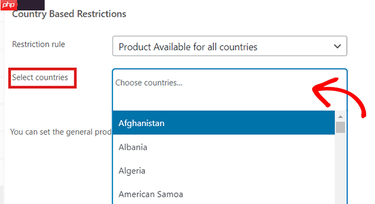Viewport: 375px width, 204px height.
Task: Click the Country Based Restrictions heading
Action: 69,14
